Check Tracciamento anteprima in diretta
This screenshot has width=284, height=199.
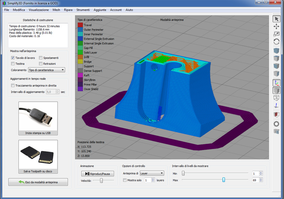13,85
